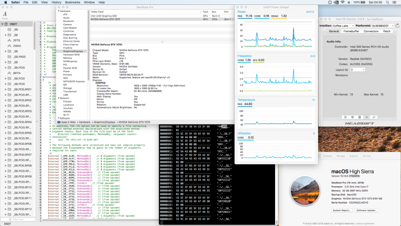Click the Service tab in About This Mac
Screen dimensions: 401x226
(x=367, y=156)
